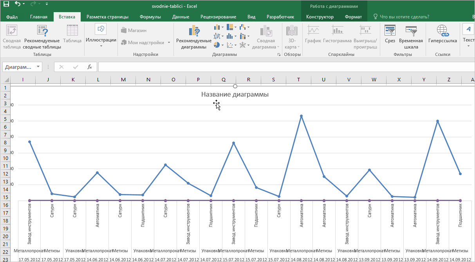Screen dimensions: 475x262
Task: Click the scatter chart insert icon
Action: (x=230, y=45)
